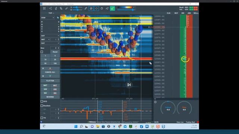
Task: Adjust the TS value stepper
Action: click(x=58, y=118)
